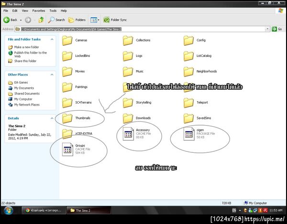Select the cigen PACKAGE file
The height and width of the screenshot is (224, 287).
199,134
